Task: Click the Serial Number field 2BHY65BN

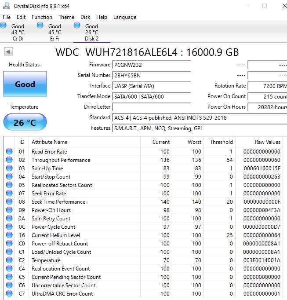Action: [152, 75]
